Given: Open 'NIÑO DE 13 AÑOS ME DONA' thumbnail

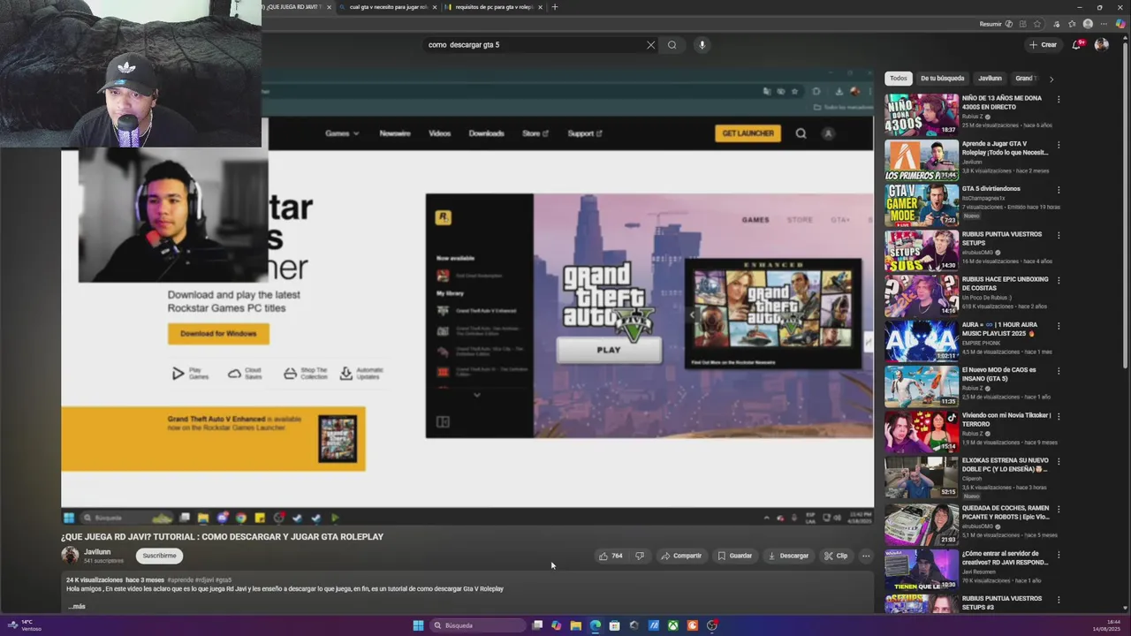Looking at the screenshot, I should click(x=922, y=114).
